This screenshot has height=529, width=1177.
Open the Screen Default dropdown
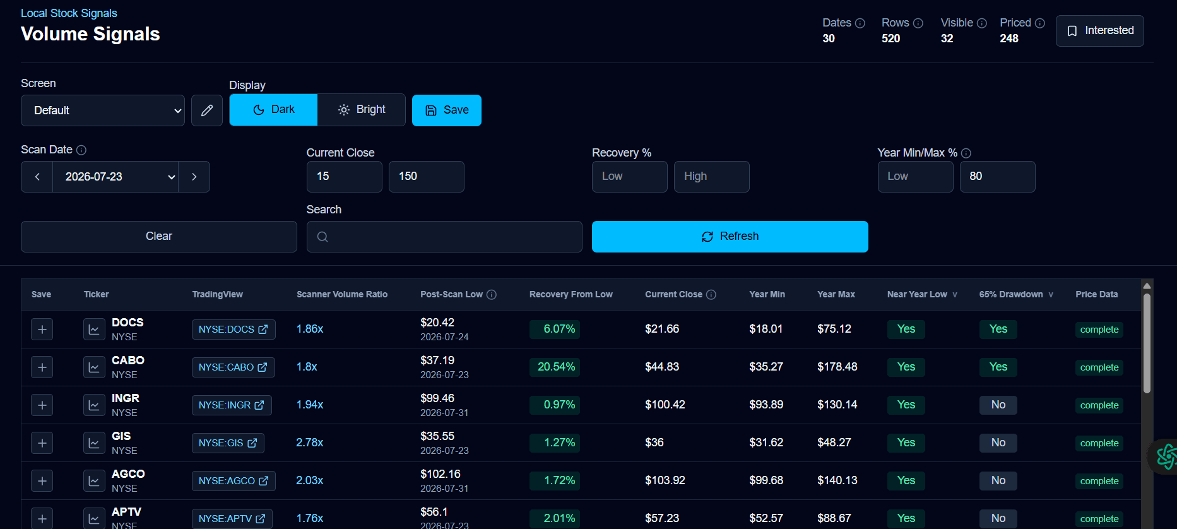pos(103,110)
